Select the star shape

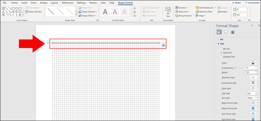[x=20, y=15]
